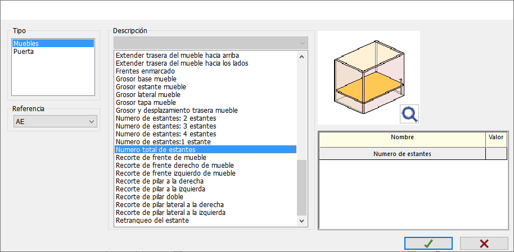Click the Numero de estantes table cell

[402, 153]
